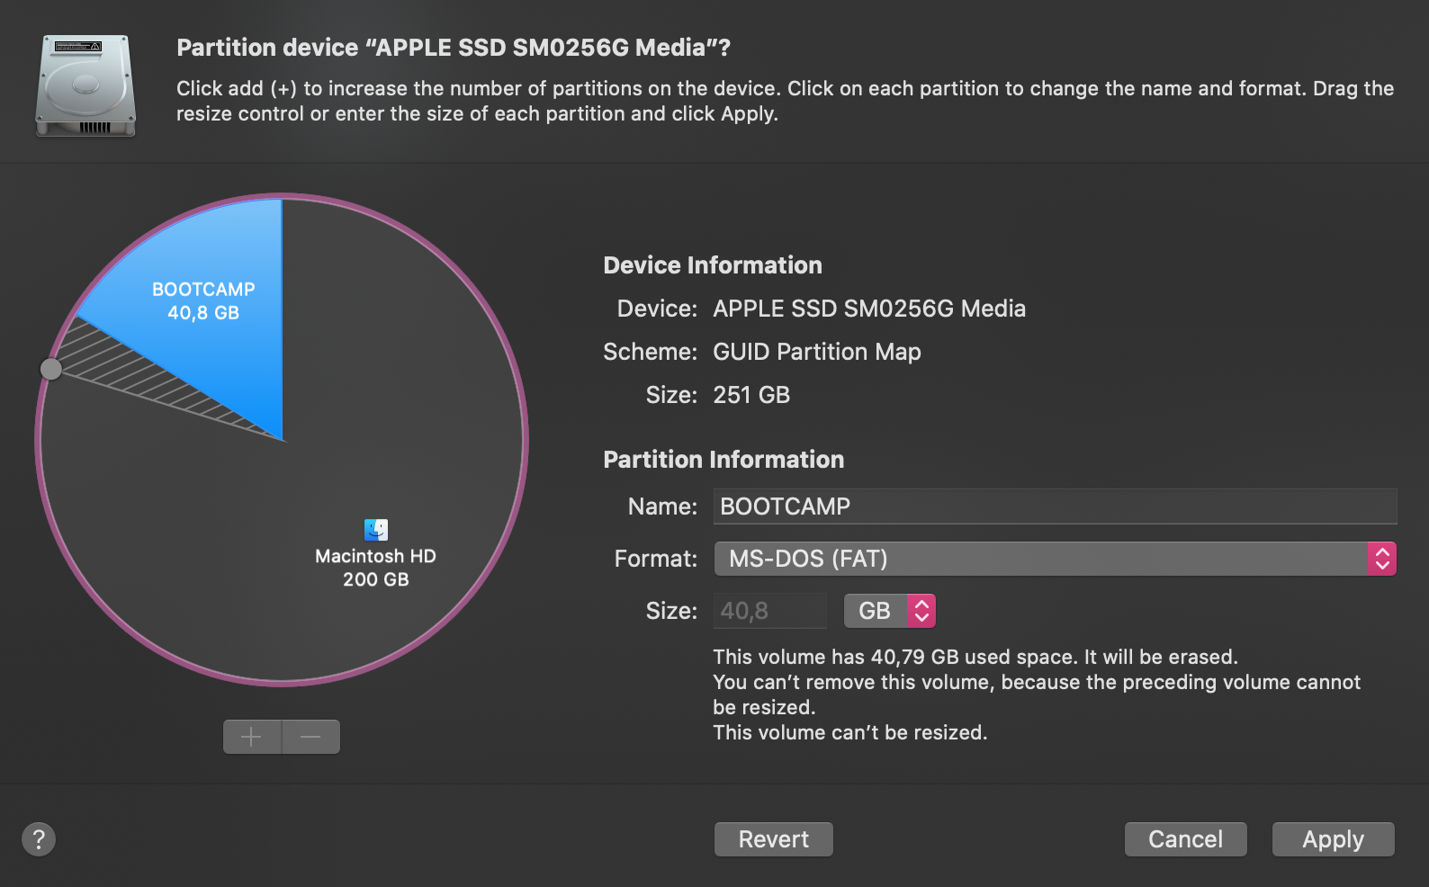Expand the size unit stepper arrows

point(920,610)
